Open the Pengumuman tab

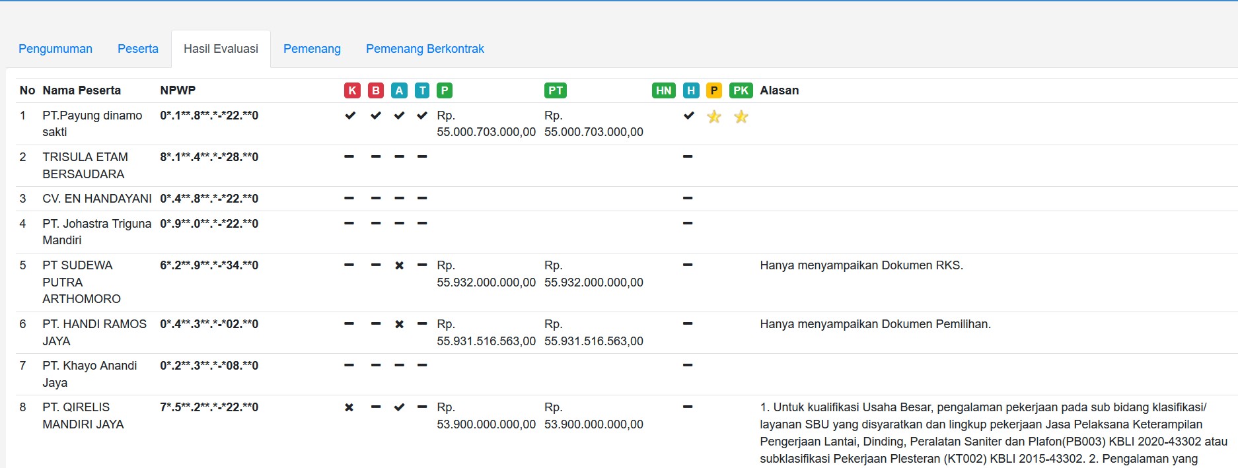pos(55,49)
